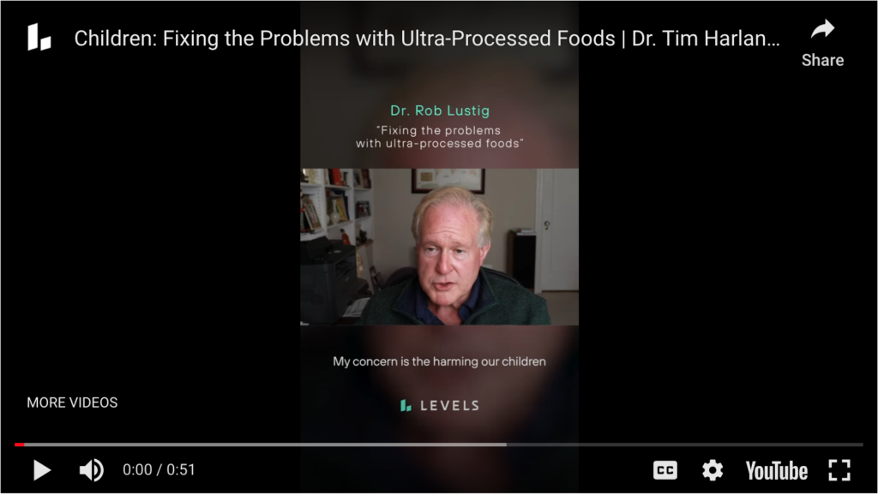878x495 pixels.
Task: Mute the video using the speaker icon
Action: pos(91,470)
